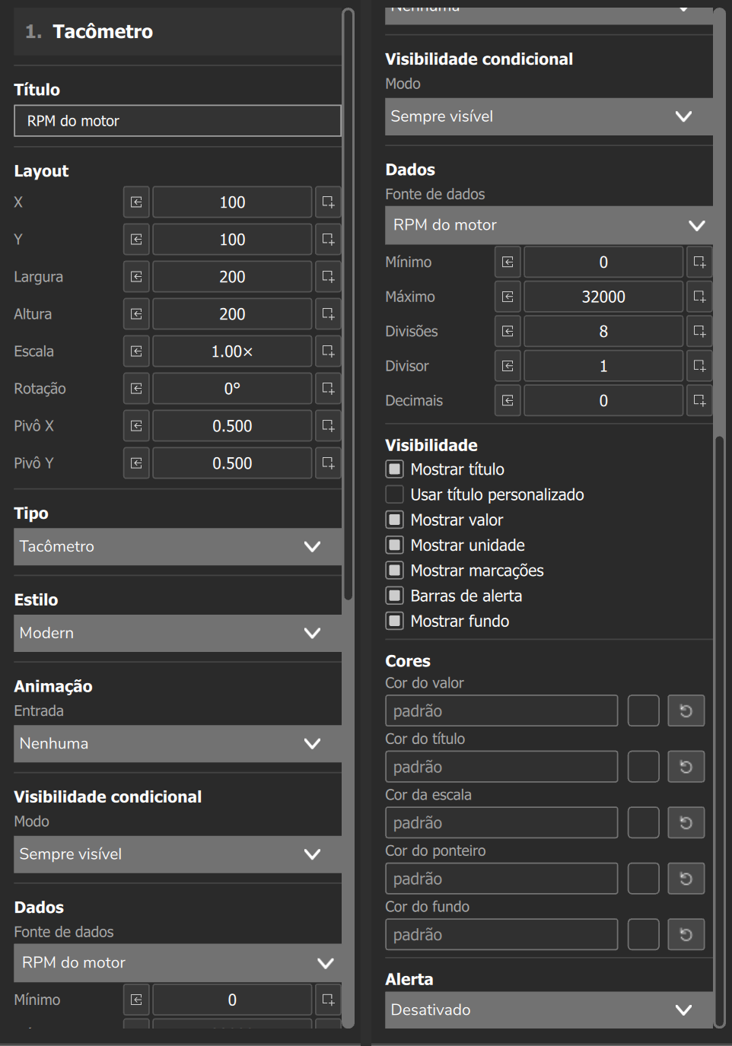Click the icon before the Largura value

point(136,277)
